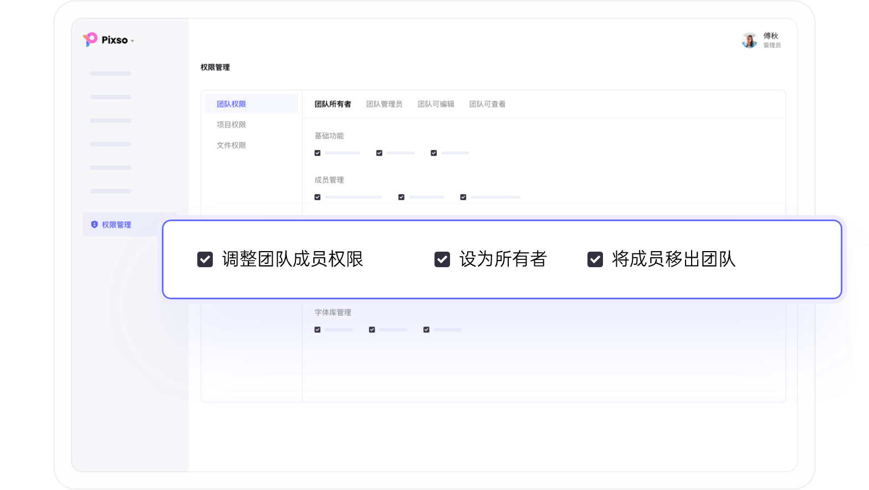Toggle the 设为所有者 checkbox
The width and height of the screenshot is (869, 490).
(442, 259)
